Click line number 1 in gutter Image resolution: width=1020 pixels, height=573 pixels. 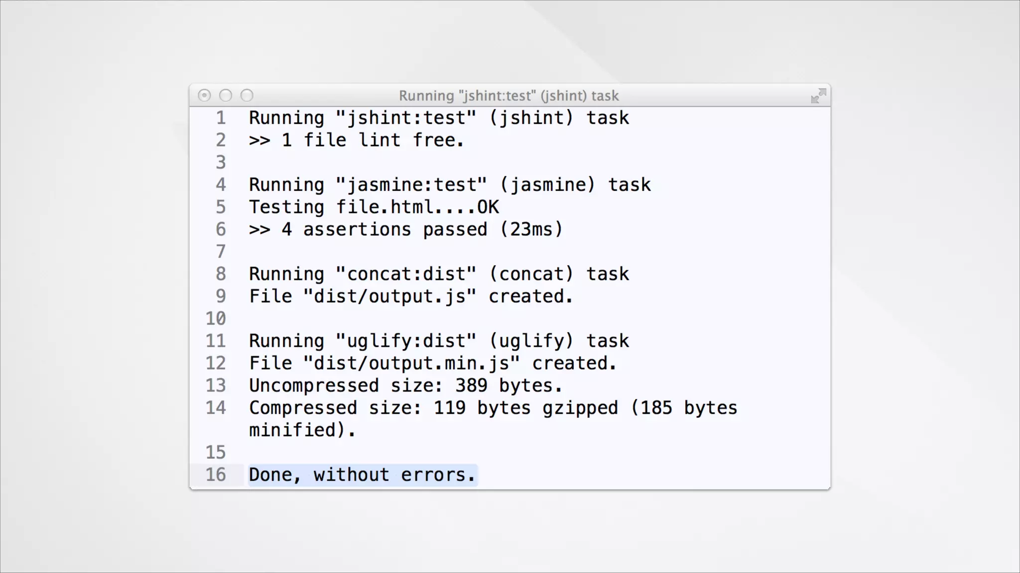click(x=221, y=118)
